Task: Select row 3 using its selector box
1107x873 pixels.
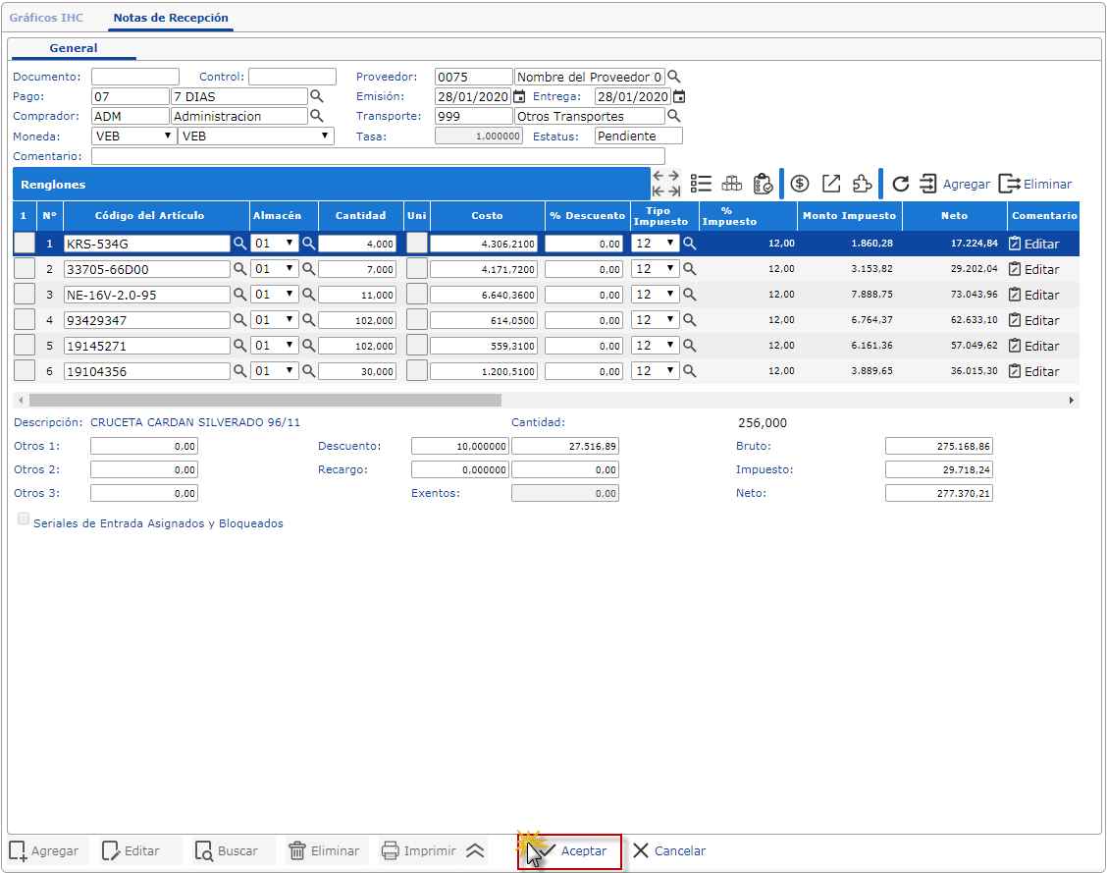Action: (x=25, y=295)
